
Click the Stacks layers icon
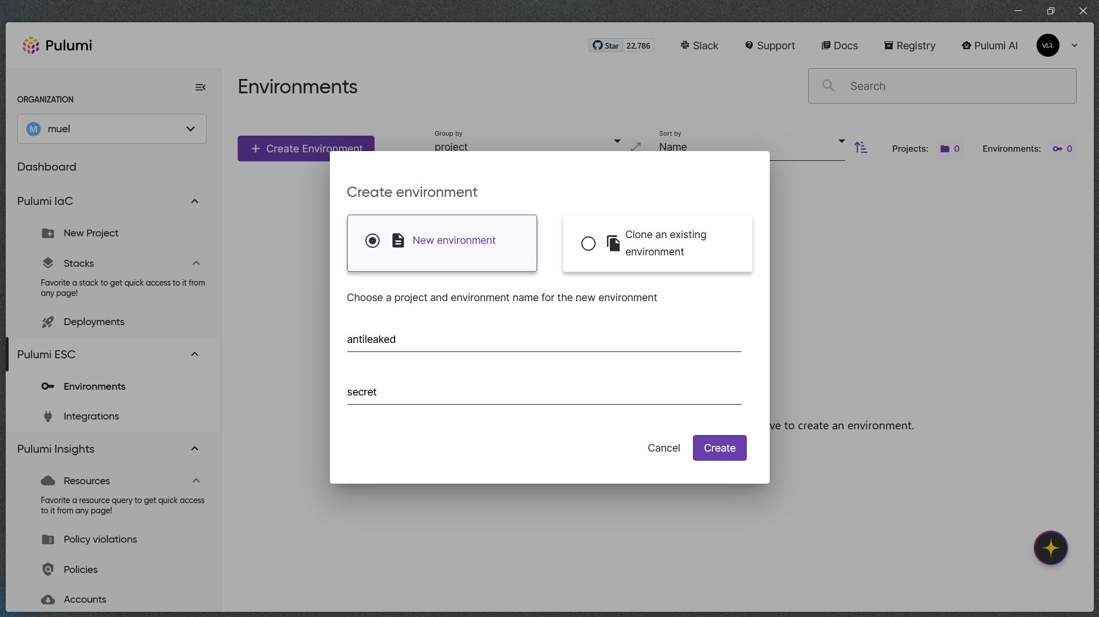click(x=48, y=263)
